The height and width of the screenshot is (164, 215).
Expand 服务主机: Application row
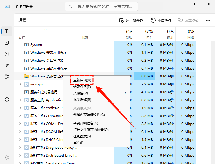click(x=20, y=100)
